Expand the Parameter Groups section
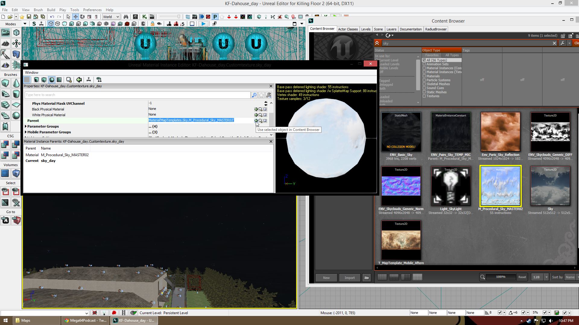The image size is (579, 325). [26, 126]
